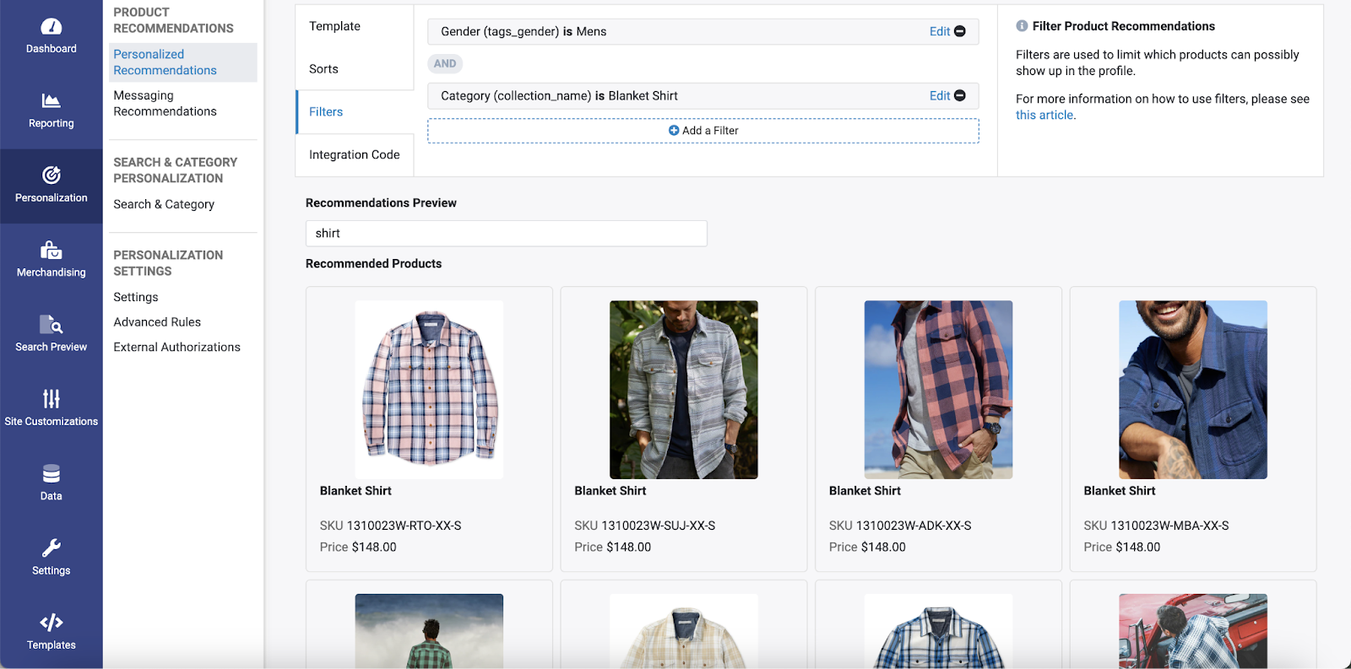Open the Reporting chart icon

(x=52, y=101)
